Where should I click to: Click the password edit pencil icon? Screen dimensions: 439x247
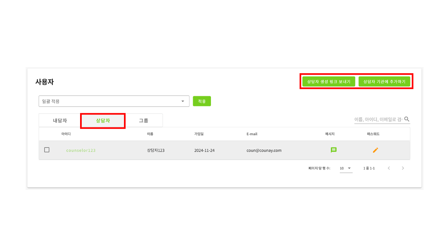(376, 150)
